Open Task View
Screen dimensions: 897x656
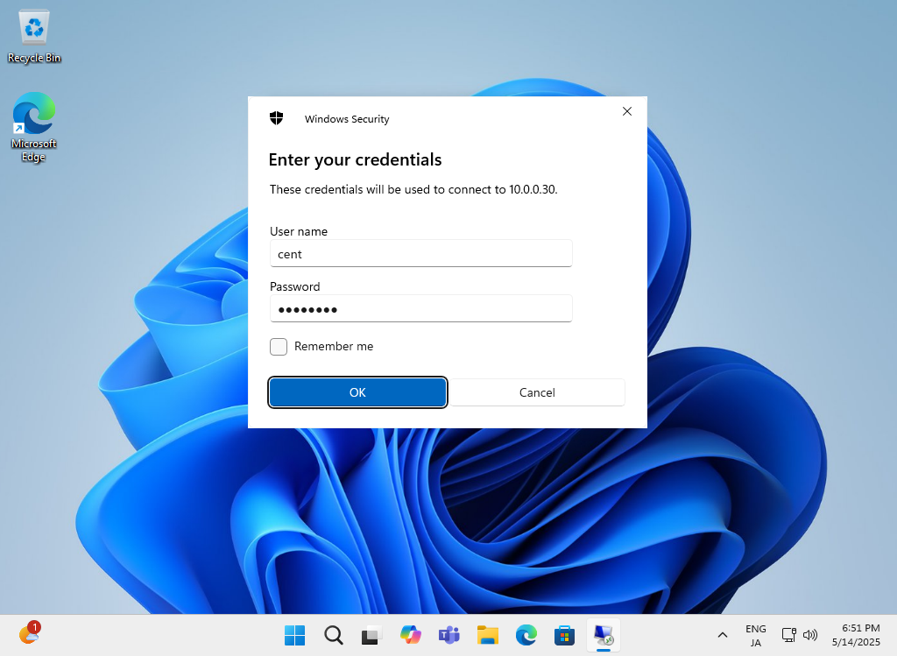371,635
